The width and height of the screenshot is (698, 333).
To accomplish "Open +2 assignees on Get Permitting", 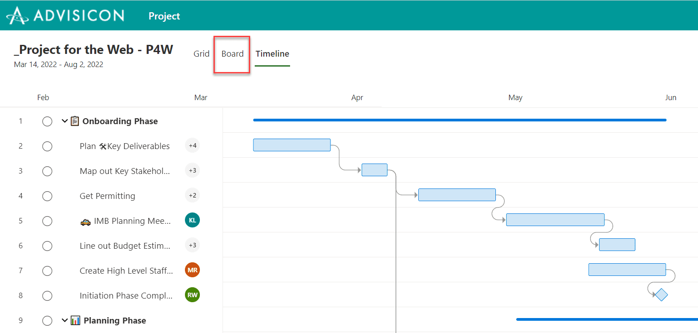I will coord(193,195).
